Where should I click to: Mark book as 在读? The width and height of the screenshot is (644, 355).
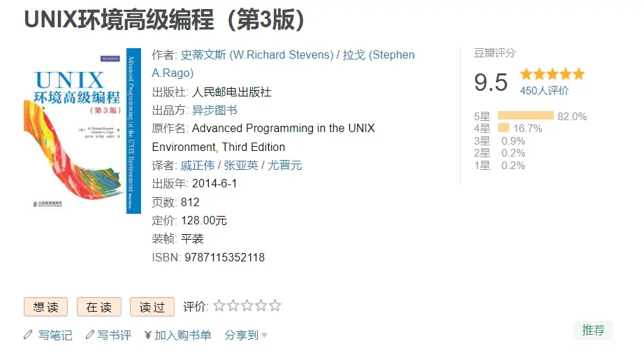click(x=99, y=307)
